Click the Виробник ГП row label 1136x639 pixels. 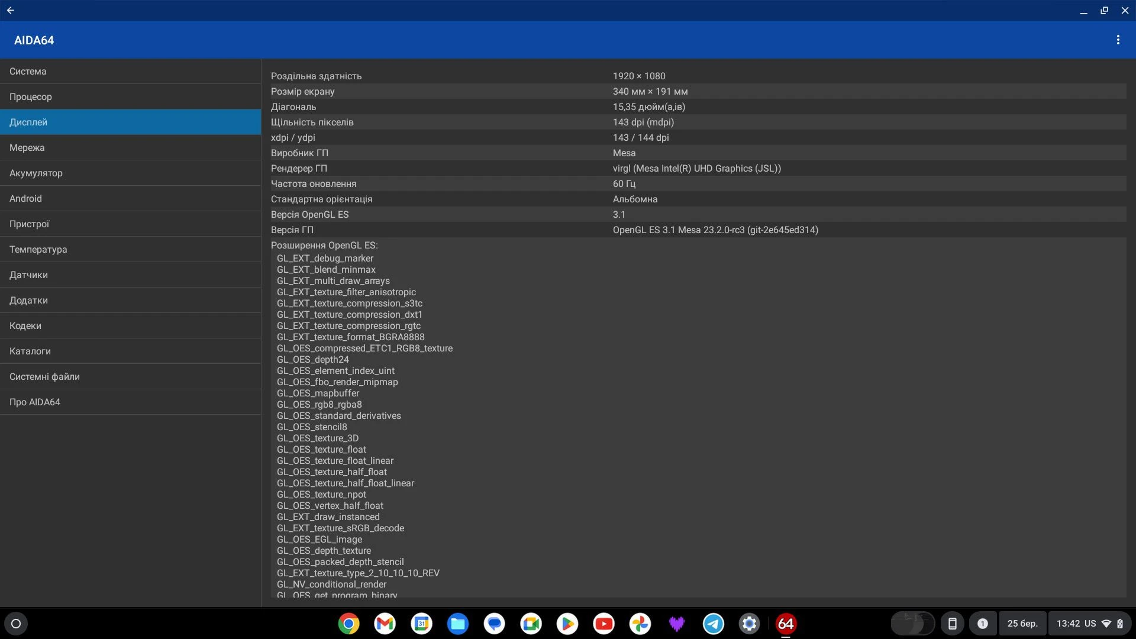pos(299,153)
